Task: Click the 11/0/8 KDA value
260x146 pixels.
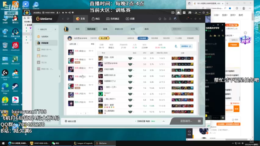Action: point(162,106)
